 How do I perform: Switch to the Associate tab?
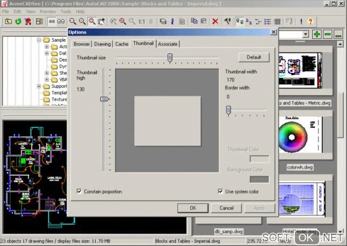tap(168, 44)
